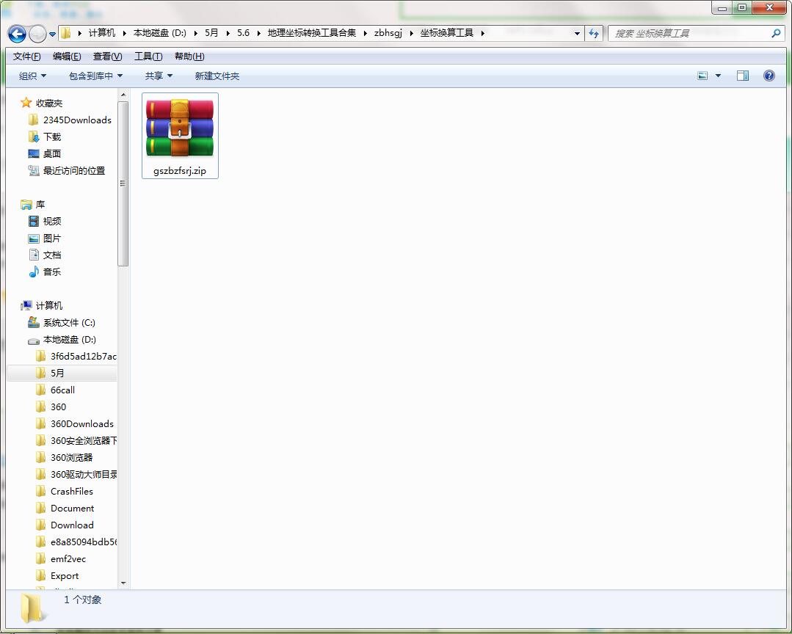Click 本地磁盘 (D:) in address breadcrumb
Viewport: 792px width, 634px height.
[x=159, y=33]
